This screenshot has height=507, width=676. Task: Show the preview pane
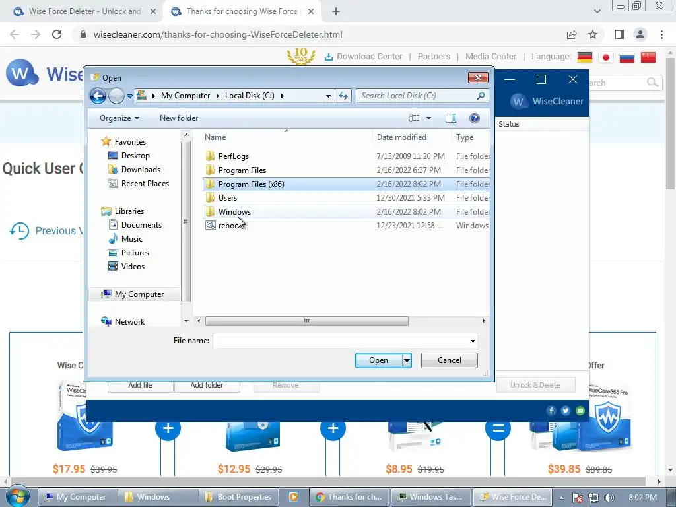pyautogui.click(x=451, y=118)
